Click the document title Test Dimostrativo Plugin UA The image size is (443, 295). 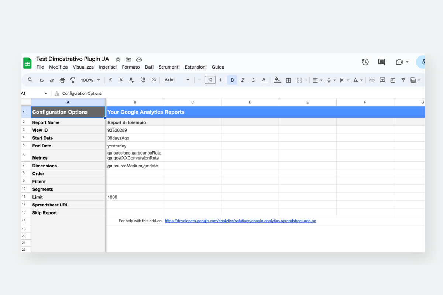73,59
